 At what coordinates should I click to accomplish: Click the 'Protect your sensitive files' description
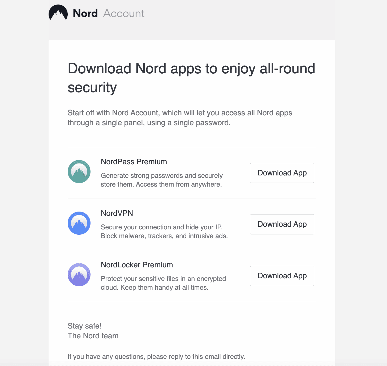tap(163, 283)
